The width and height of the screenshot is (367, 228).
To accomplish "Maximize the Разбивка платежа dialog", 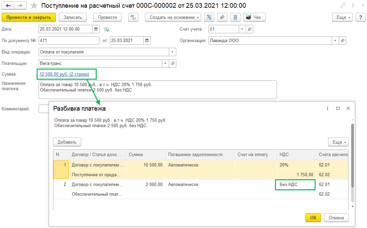I will coord(338,108).
